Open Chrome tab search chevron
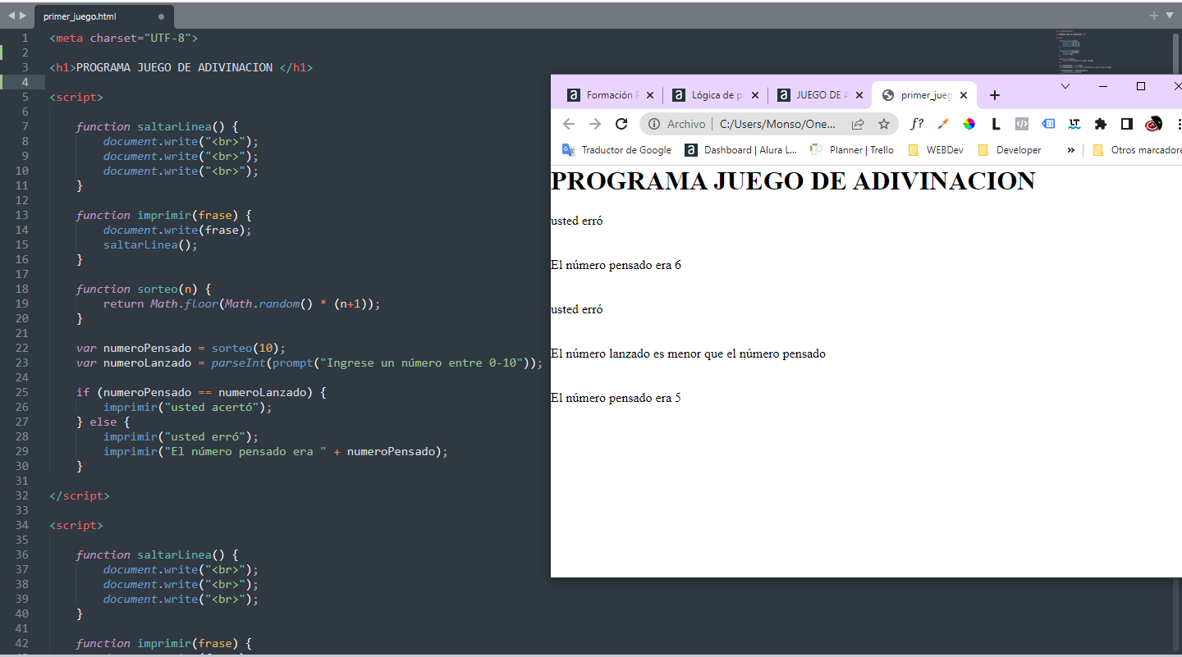 pyautogui.click(x=1065, y=86)
